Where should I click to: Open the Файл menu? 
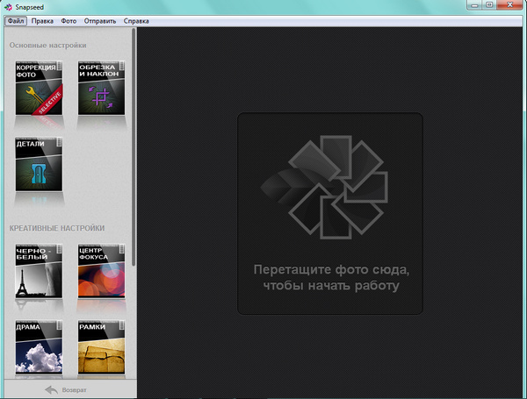coord(16,19)
